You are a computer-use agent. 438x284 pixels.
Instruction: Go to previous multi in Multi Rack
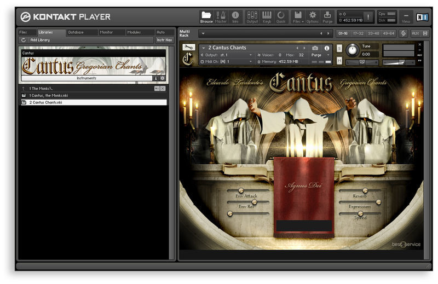click(x=321, y=33)
